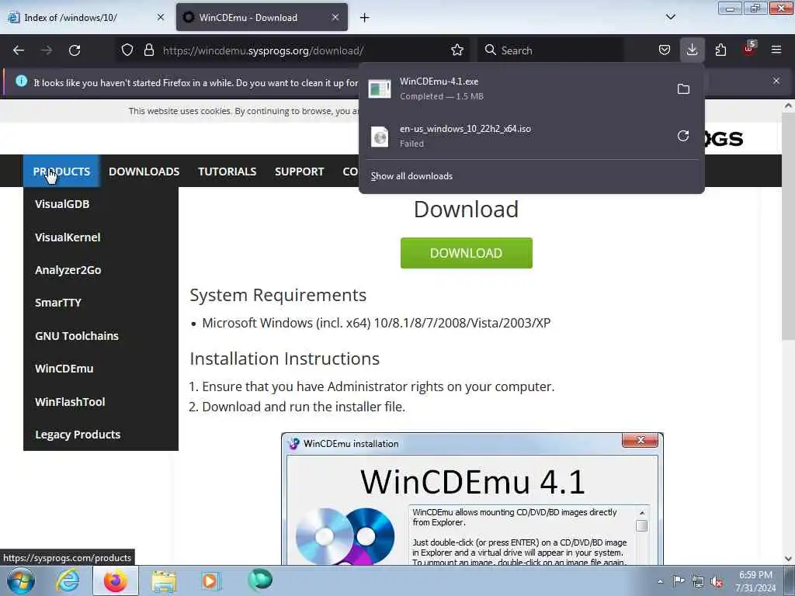The height and width of the screenshot is (596, 795).
Task: Show all downloads link
Action: tap(411, 176)
